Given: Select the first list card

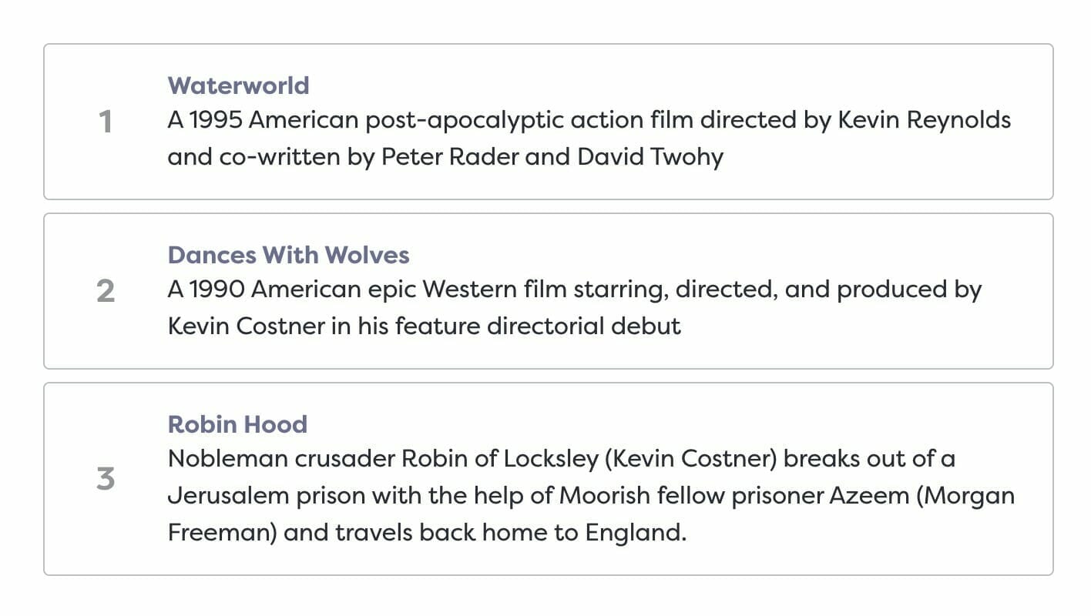Looking at the screenshot, I should click(x=549, y=122).
